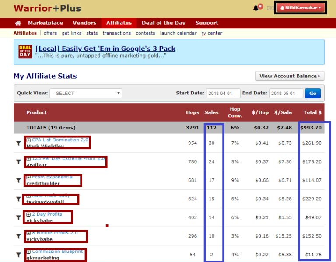336x262 pixels.
Task: Click filter icon for 2 Day Profits
Action: 19,218
